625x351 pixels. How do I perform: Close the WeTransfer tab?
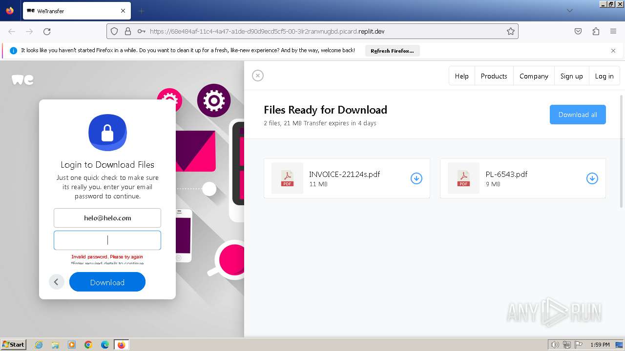pyautogui.click(x=123, y=11)
